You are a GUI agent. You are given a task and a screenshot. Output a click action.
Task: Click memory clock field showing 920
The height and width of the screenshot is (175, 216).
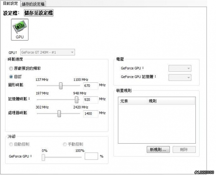[x=91, y=100]
